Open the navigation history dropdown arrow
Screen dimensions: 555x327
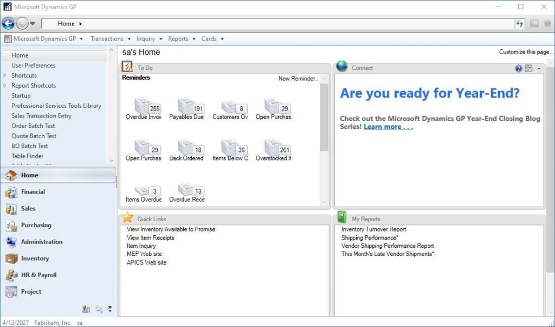click(x=33, y=23)
